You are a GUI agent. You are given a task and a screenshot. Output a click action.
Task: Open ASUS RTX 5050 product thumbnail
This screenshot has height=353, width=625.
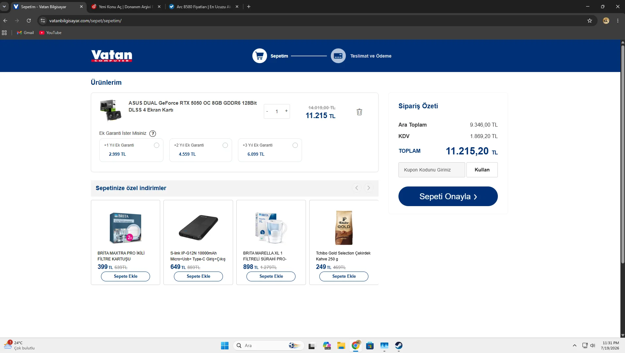(110, 110)
